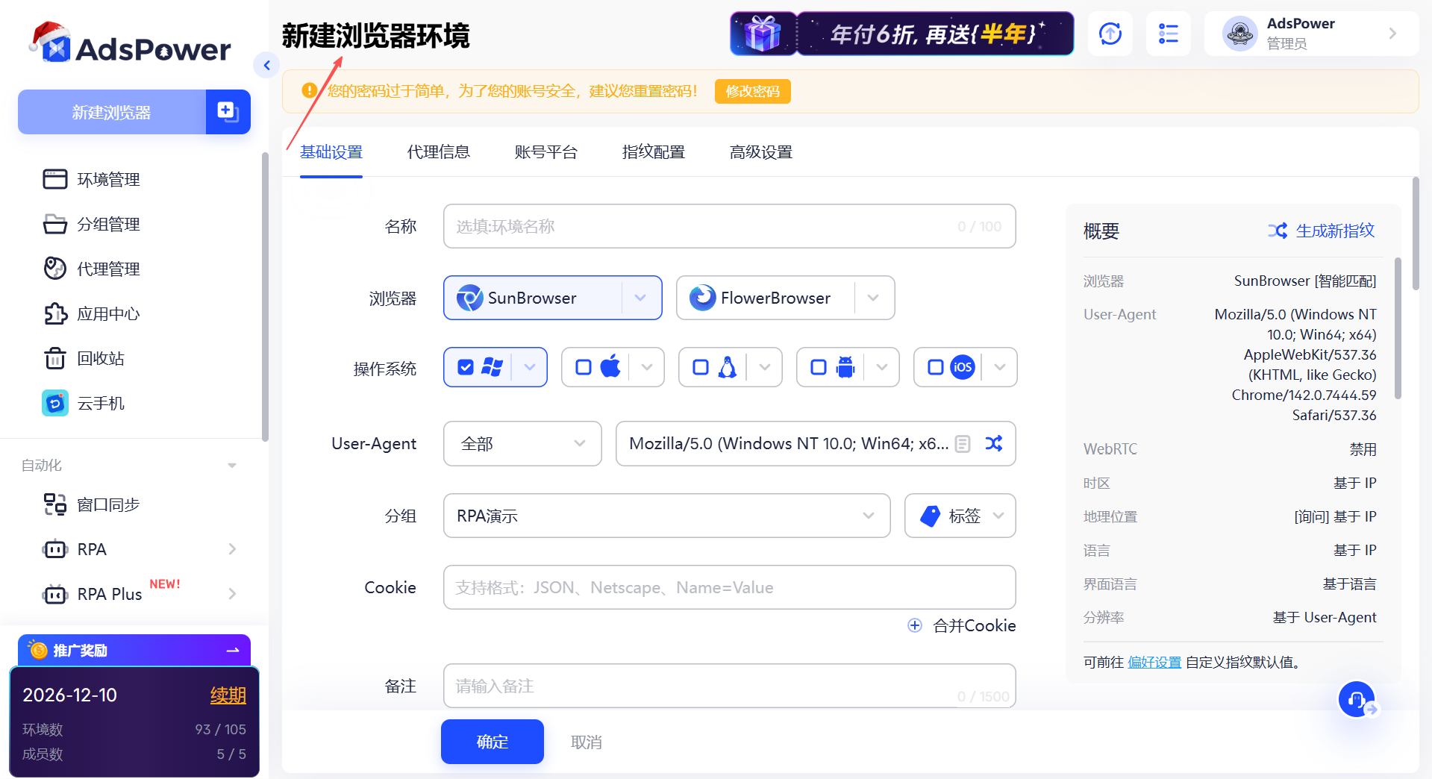Click the refresh icon in the top bar
This screenshot has height=779, width=1432.
coord(1110,34)
